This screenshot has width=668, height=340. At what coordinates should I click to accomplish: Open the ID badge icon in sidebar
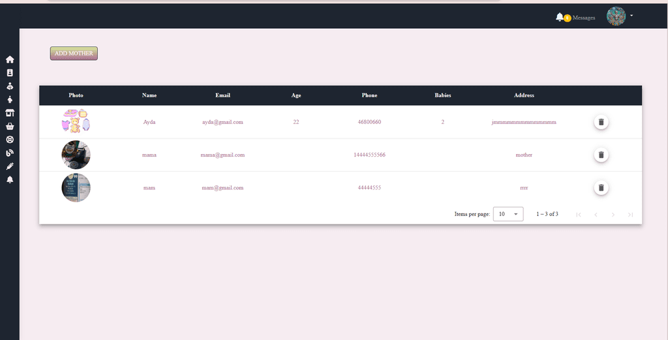point(10,73)
